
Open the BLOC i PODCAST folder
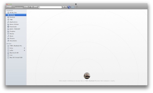click(16, 29)
